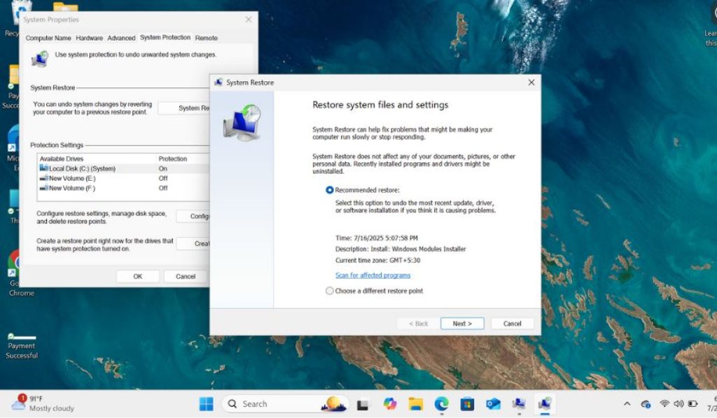Switch to the Hardware tab
This screenshot has width=717, height=418.
[x=89, y=38]
